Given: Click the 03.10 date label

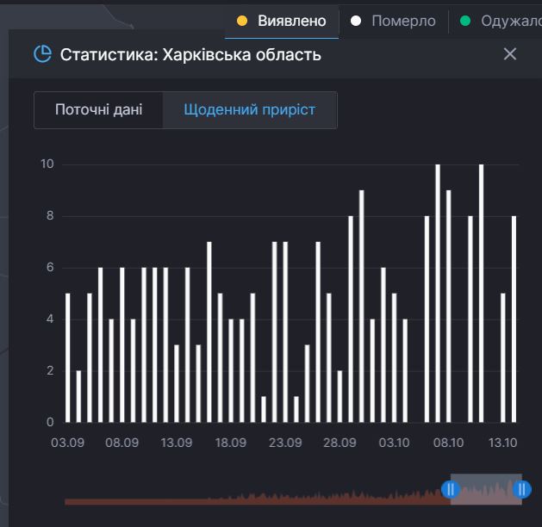Looking at the screenshot, I should point(394,443).
